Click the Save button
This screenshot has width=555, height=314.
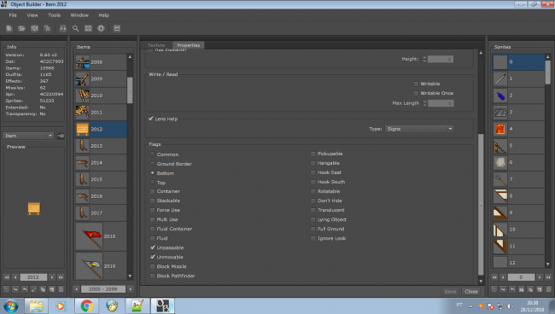(x=450, y=291)
